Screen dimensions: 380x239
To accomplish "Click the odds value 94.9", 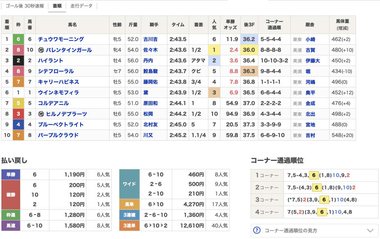I will coord(232,114).
